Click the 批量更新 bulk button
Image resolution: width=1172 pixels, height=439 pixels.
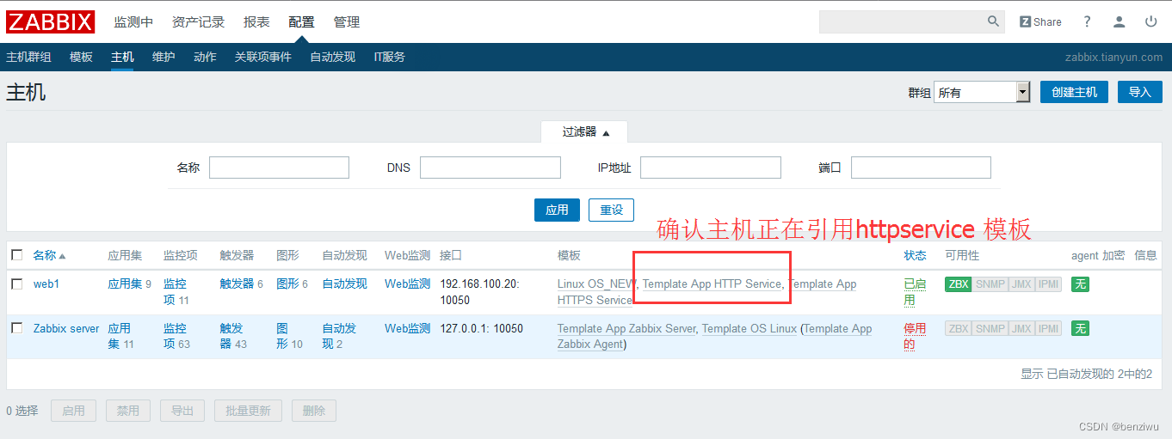click(x=248, y=411)
